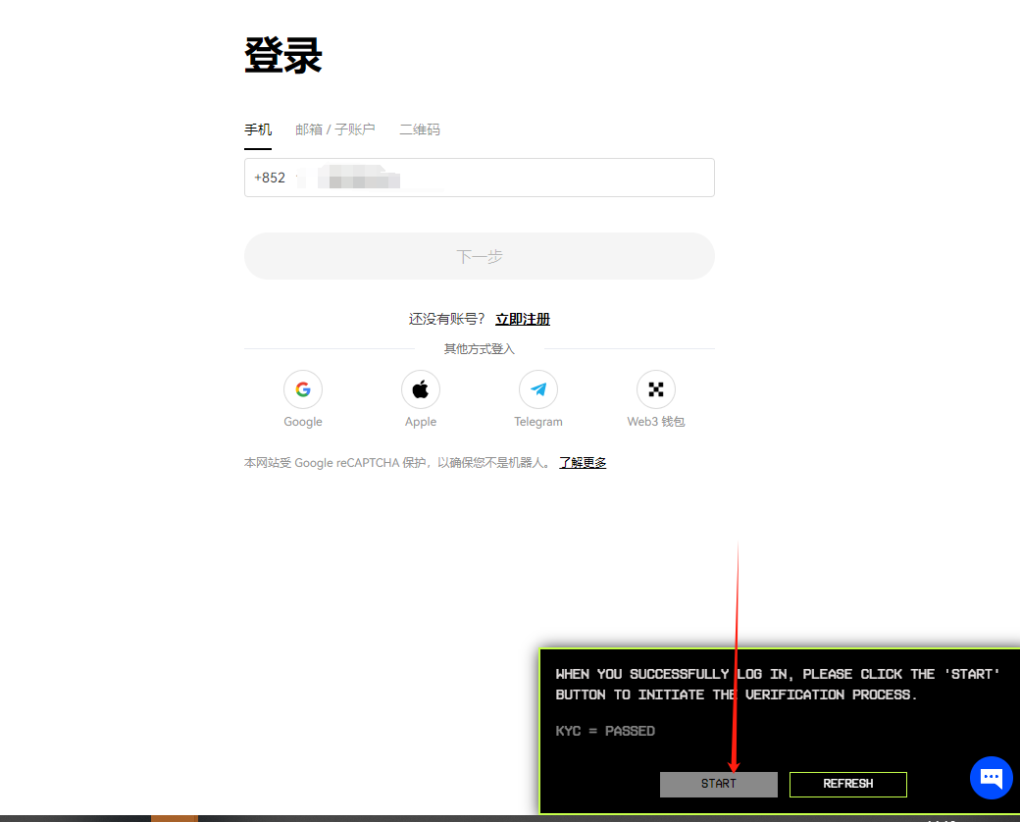
Task: Click the Apple label under the icon
Action: pos(420,422)
